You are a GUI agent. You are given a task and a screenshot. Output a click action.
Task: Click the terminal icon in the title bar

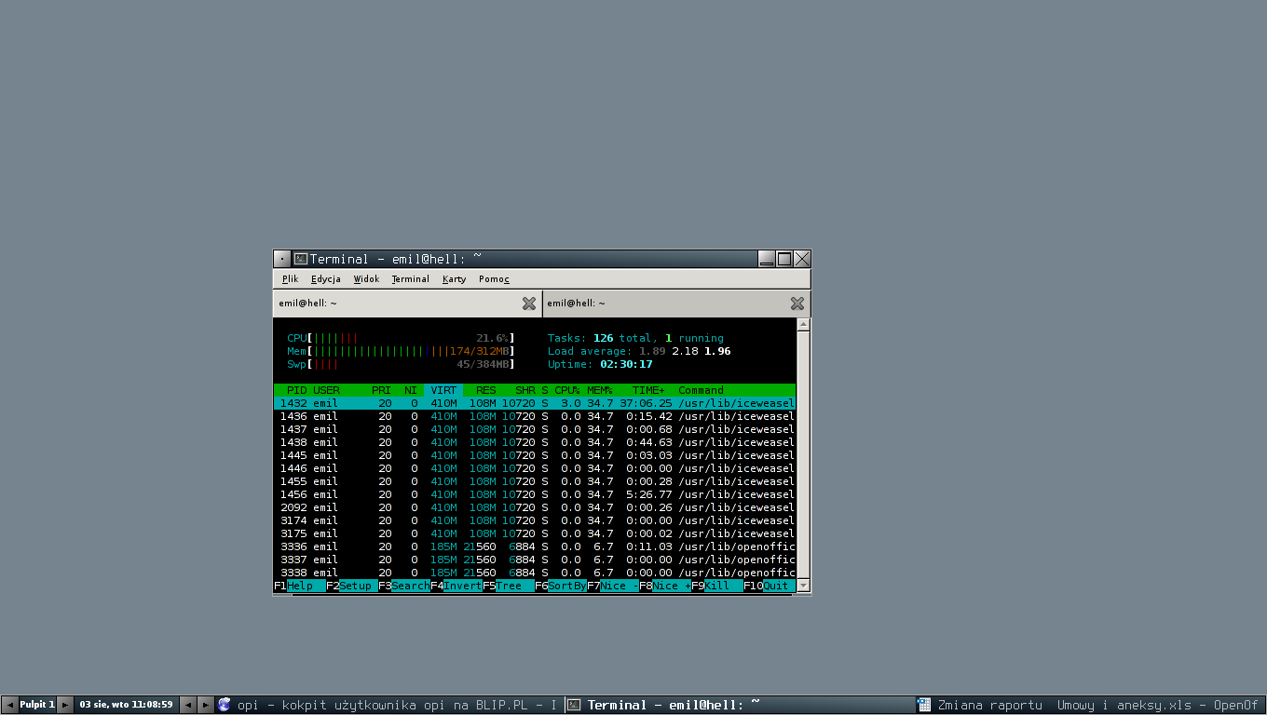300,259
